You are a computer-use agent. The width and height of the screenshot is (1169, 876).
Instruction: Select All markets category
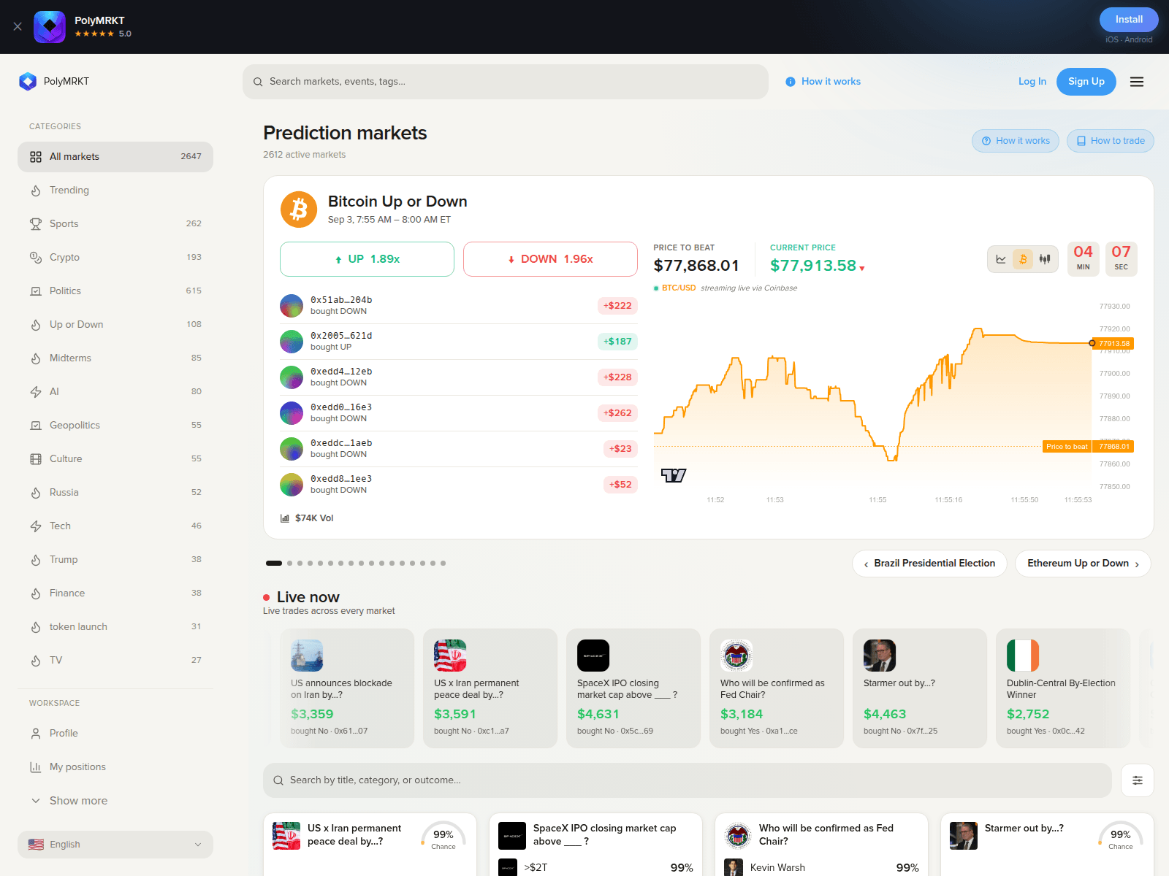tap(115, 157)
